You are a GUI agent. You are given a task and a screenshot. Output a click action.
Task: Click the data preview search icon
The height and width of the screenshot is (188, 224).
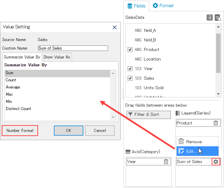pos(218,18)
